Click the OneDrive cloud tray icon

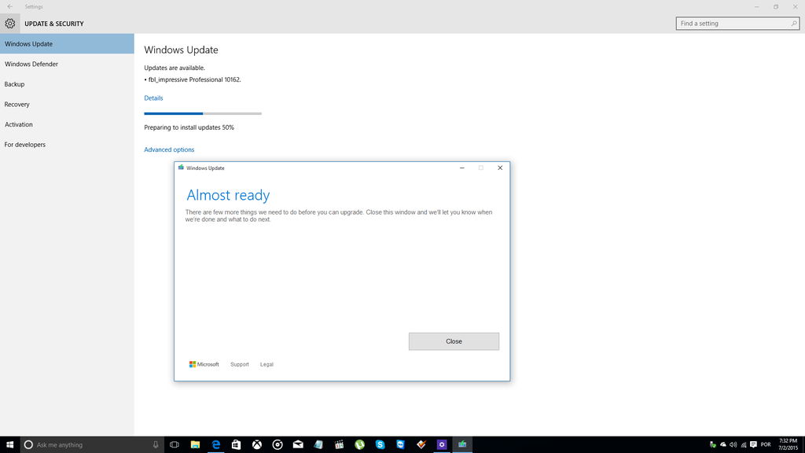(723, 445)
